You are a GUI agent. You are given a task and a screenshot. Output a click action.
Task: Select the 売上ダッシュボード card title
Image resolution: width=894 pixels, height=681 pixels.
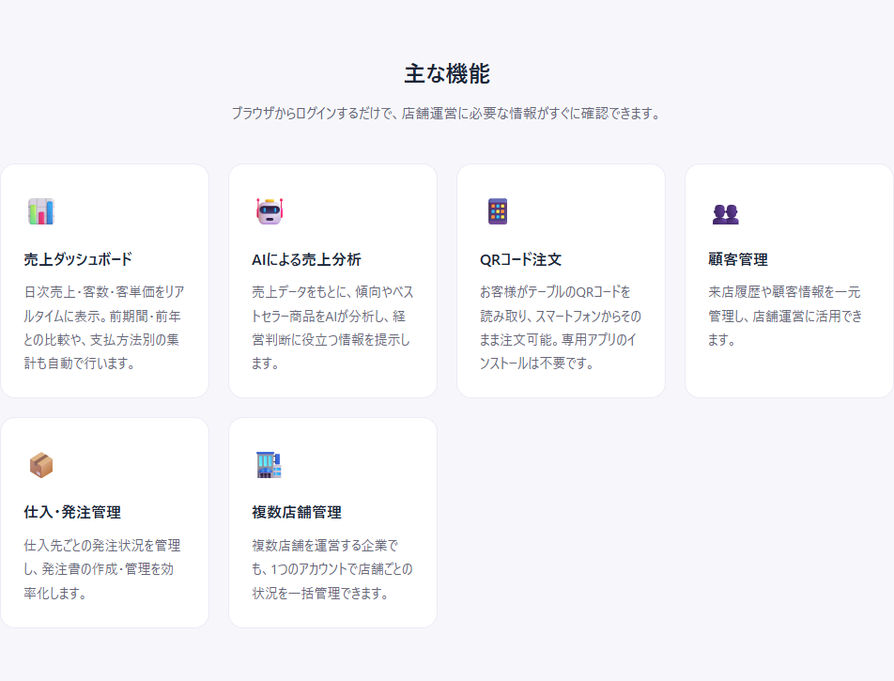[x=78, y=259]
